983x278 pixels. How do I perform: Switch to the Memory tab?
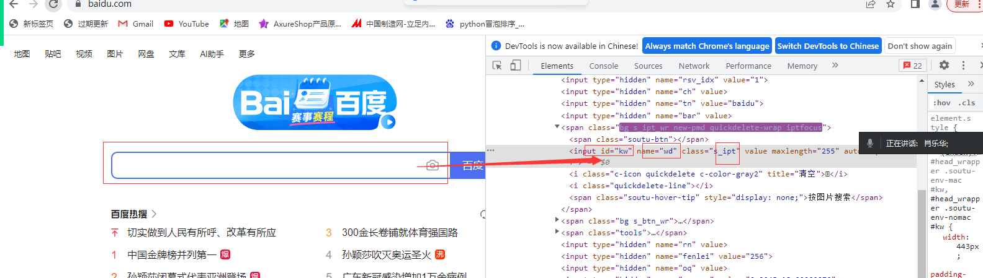point(802,66)
